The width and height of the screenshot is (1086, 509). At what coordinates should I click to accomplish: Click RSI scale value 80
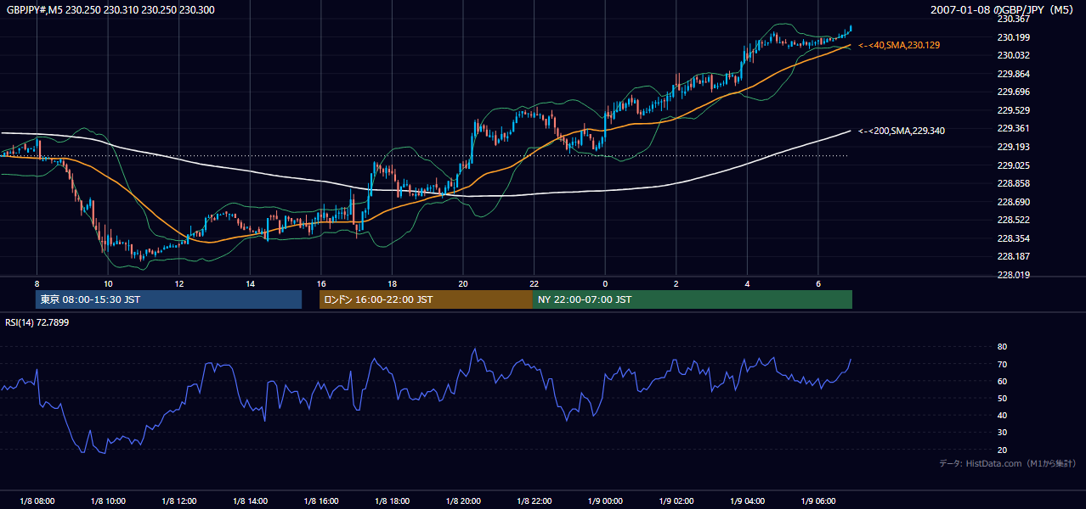click(x=1002, y=347)
